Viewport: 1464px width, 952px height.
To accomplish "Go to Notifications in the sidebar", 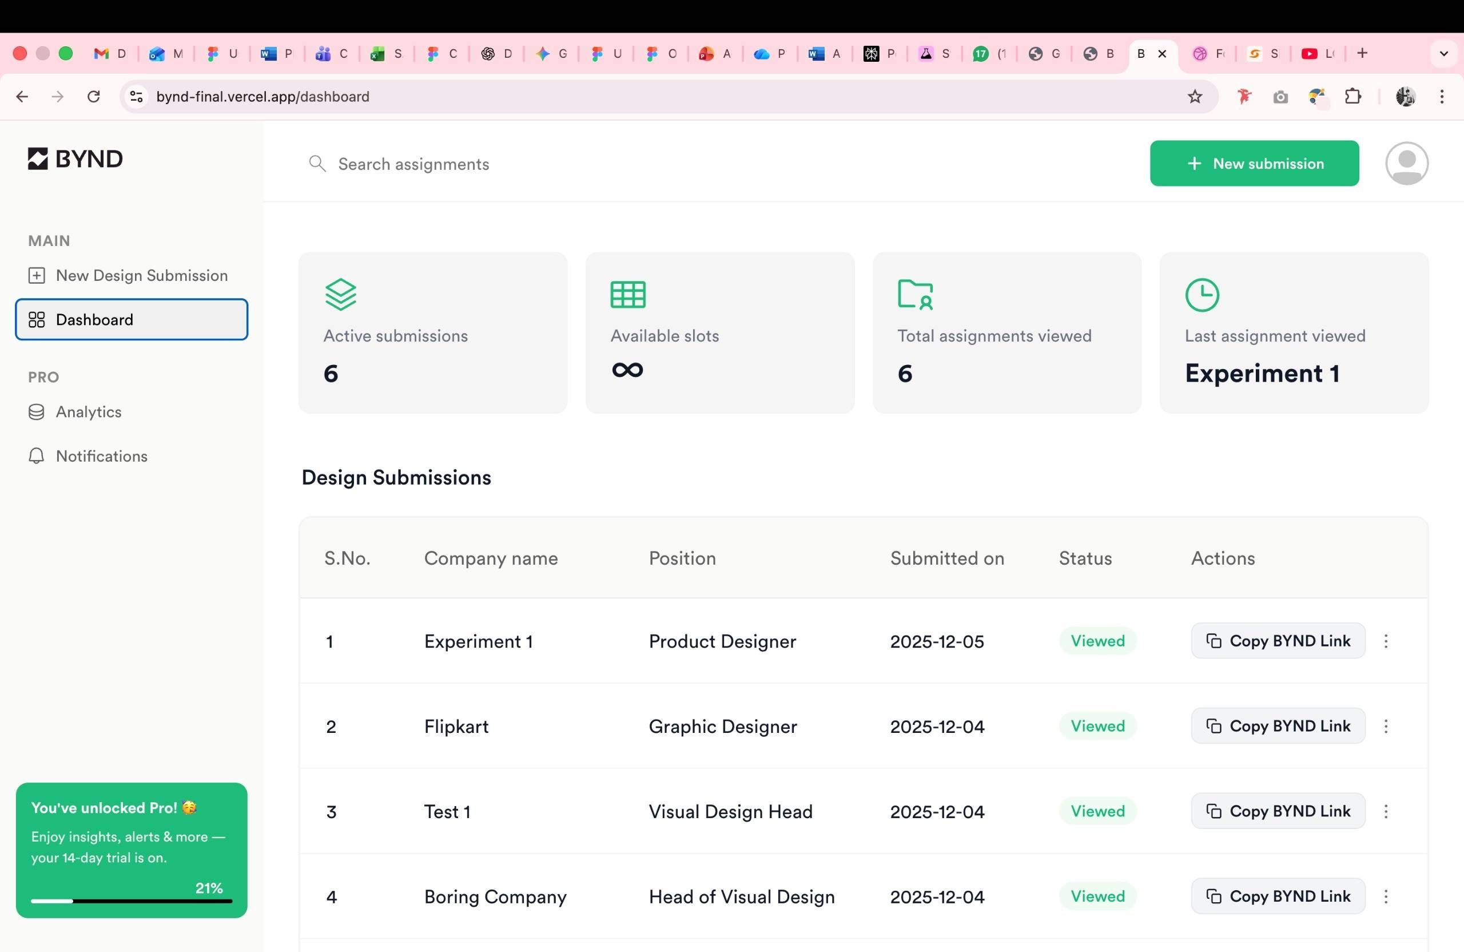I will [x=101, y=456].
